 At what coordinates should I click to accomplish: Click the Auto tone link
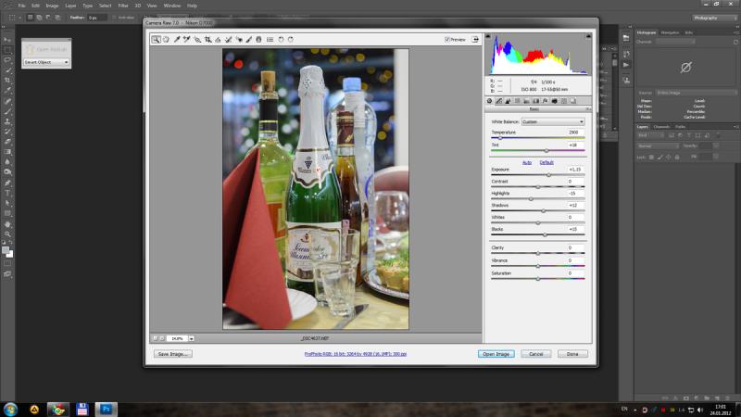(527, 163)
